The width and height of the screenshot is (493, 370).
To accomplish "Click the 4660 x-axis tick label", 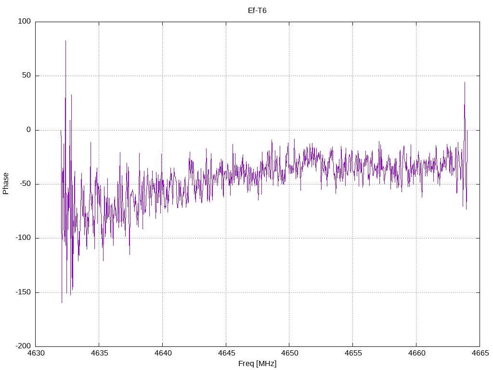I will 416,353.
